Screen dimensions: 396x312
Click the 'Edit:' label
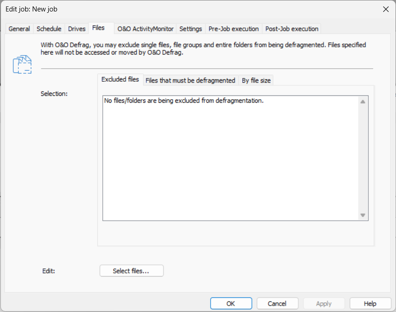pyautogui.click(x=49, y=271)
